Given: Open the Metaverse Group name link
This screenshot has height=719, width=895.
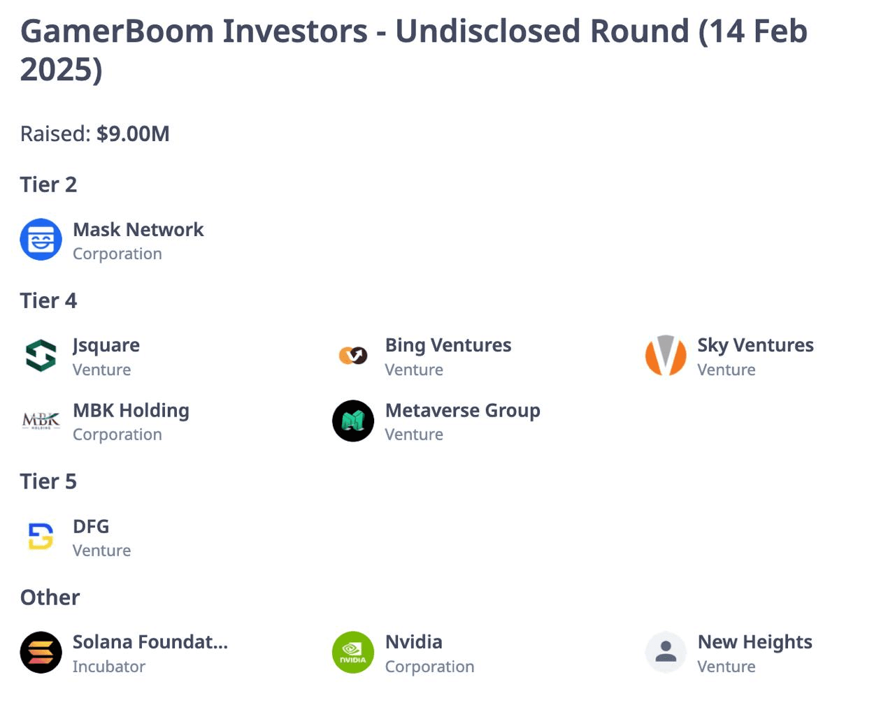Looking at the screenshot, I should tap(463, 411).
